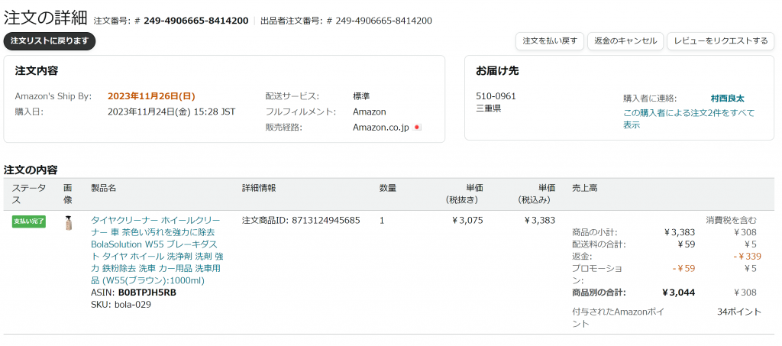The height and width of the screenshot is (346, 782).
Task: Click the refund amount -￥339
Action: tap(747, 257)
